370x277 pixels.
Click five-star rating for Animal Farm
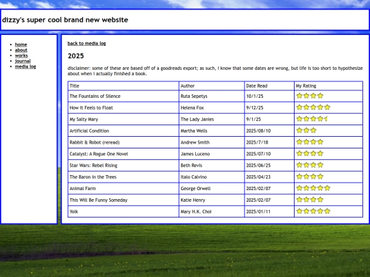(313, 188)
